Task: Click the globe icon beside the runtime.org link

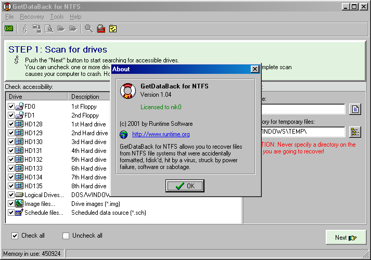Action: (x=124, y=135)
